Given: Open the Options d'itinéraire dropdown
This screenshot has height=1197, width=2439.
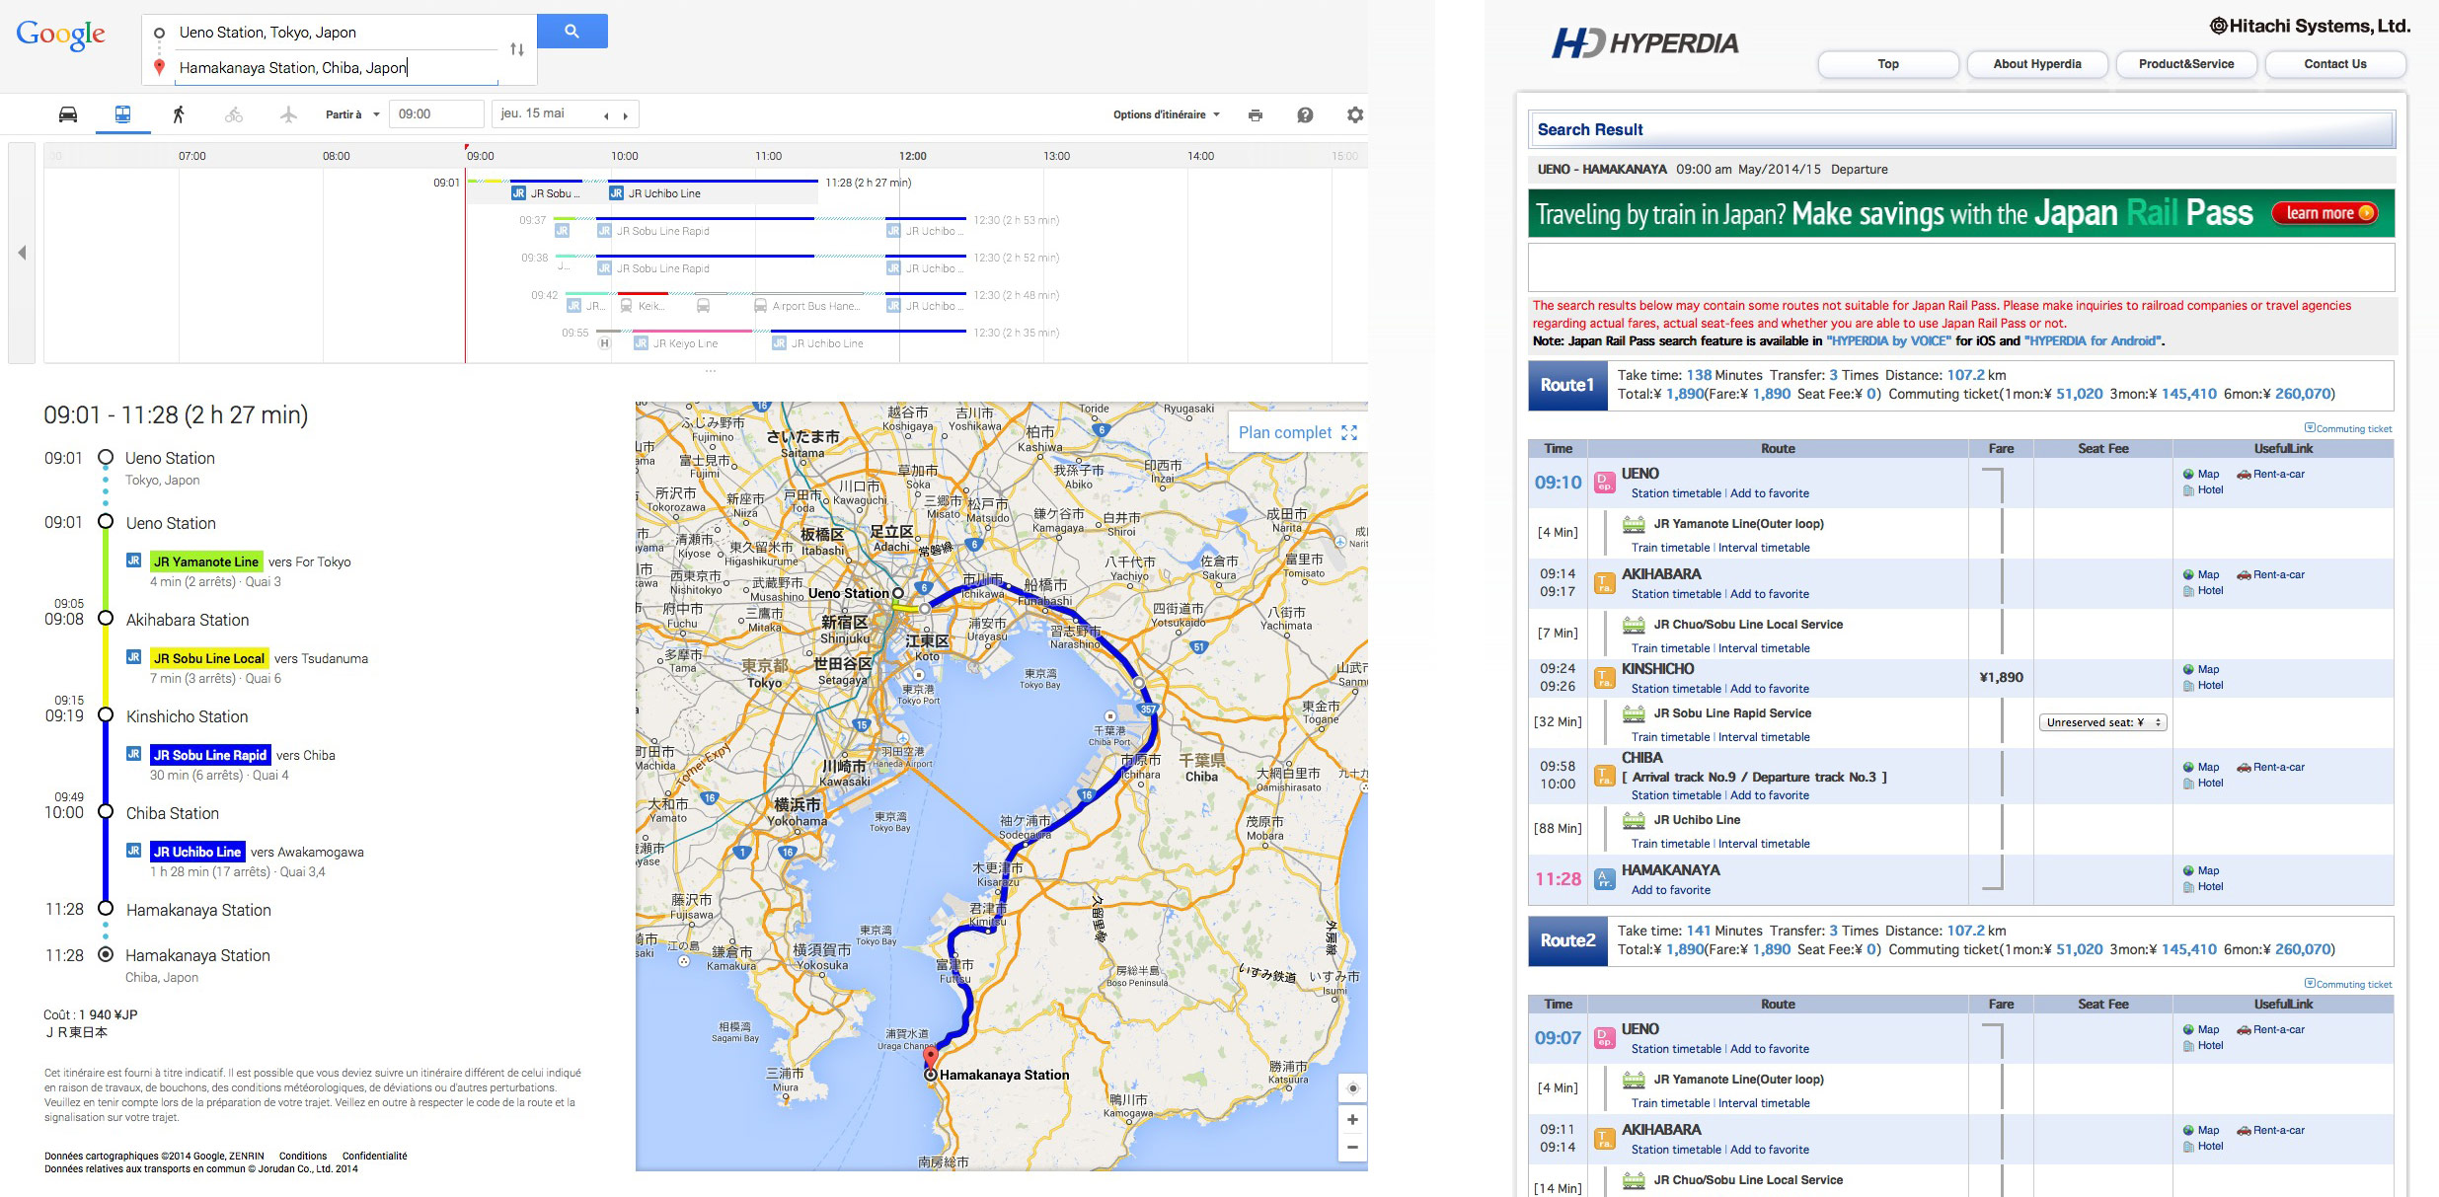Looking at the screenshot, I should pos(1167,114).
